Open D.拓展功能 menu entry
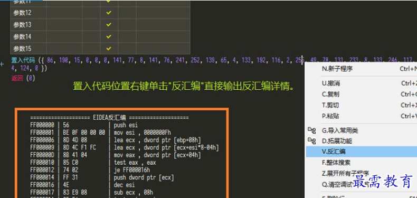The width and height of the screenshot is (417, 198). 337,141
